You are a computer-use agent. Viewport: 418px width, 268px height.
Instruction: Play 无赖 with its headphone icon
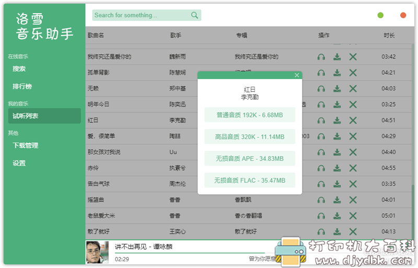tap(321, 88)
